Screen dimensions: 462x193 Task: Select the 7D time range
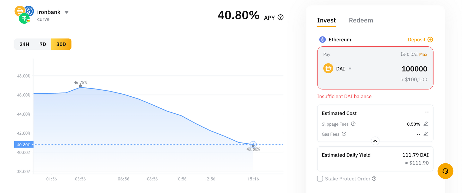click(43, 44)
